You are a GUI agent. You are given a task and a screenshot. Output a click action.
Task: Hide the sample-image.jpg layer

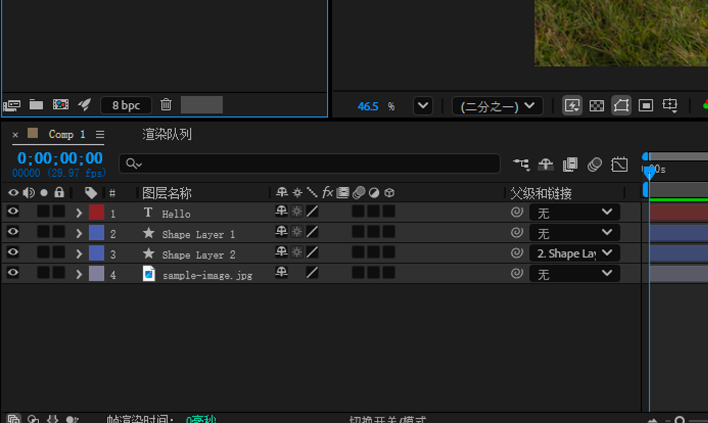click(13, 273)
